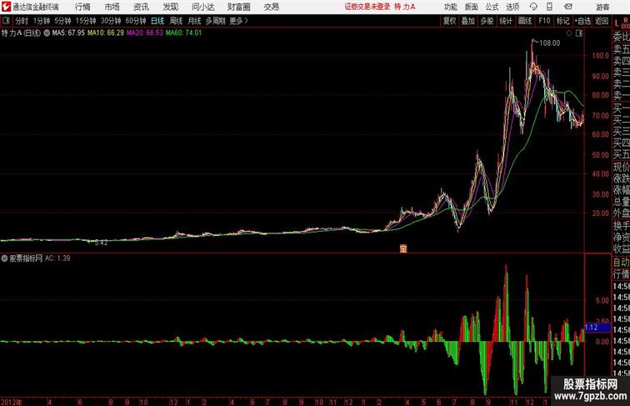Open the 资讯 menu
This screenshot has height=406, width=630.
coord(141,7)
